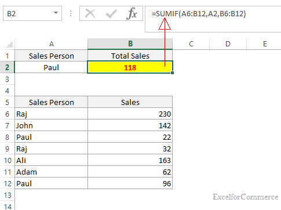This screenshot has height=210, width=281.
Task: Select column C header
Action: click(191, 44)
